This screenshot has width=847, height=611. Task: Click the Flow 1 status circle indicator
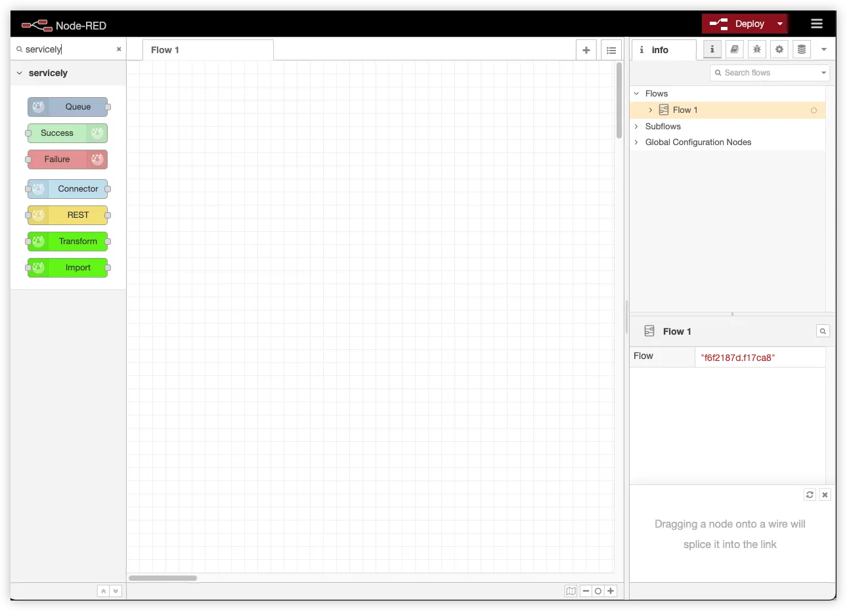(x=814, y=110)
